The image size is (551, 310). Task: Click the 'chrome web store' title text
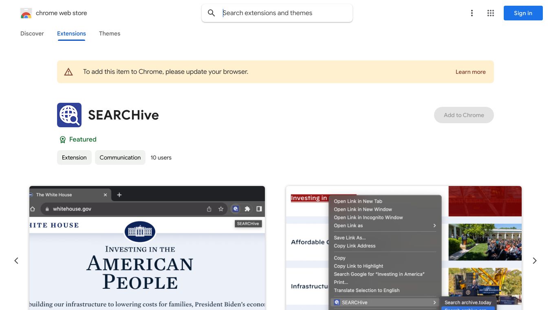coord(62,13)
